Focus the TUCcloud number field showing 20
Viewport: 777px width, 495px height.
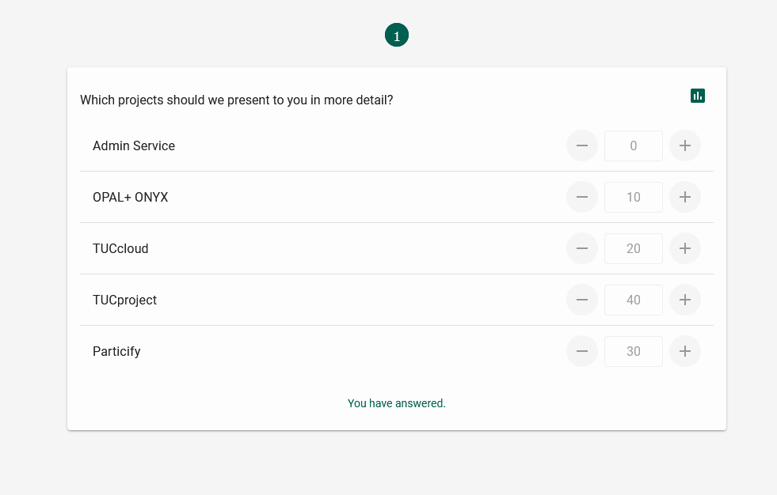pyautogui.click(x=634, y=249)
